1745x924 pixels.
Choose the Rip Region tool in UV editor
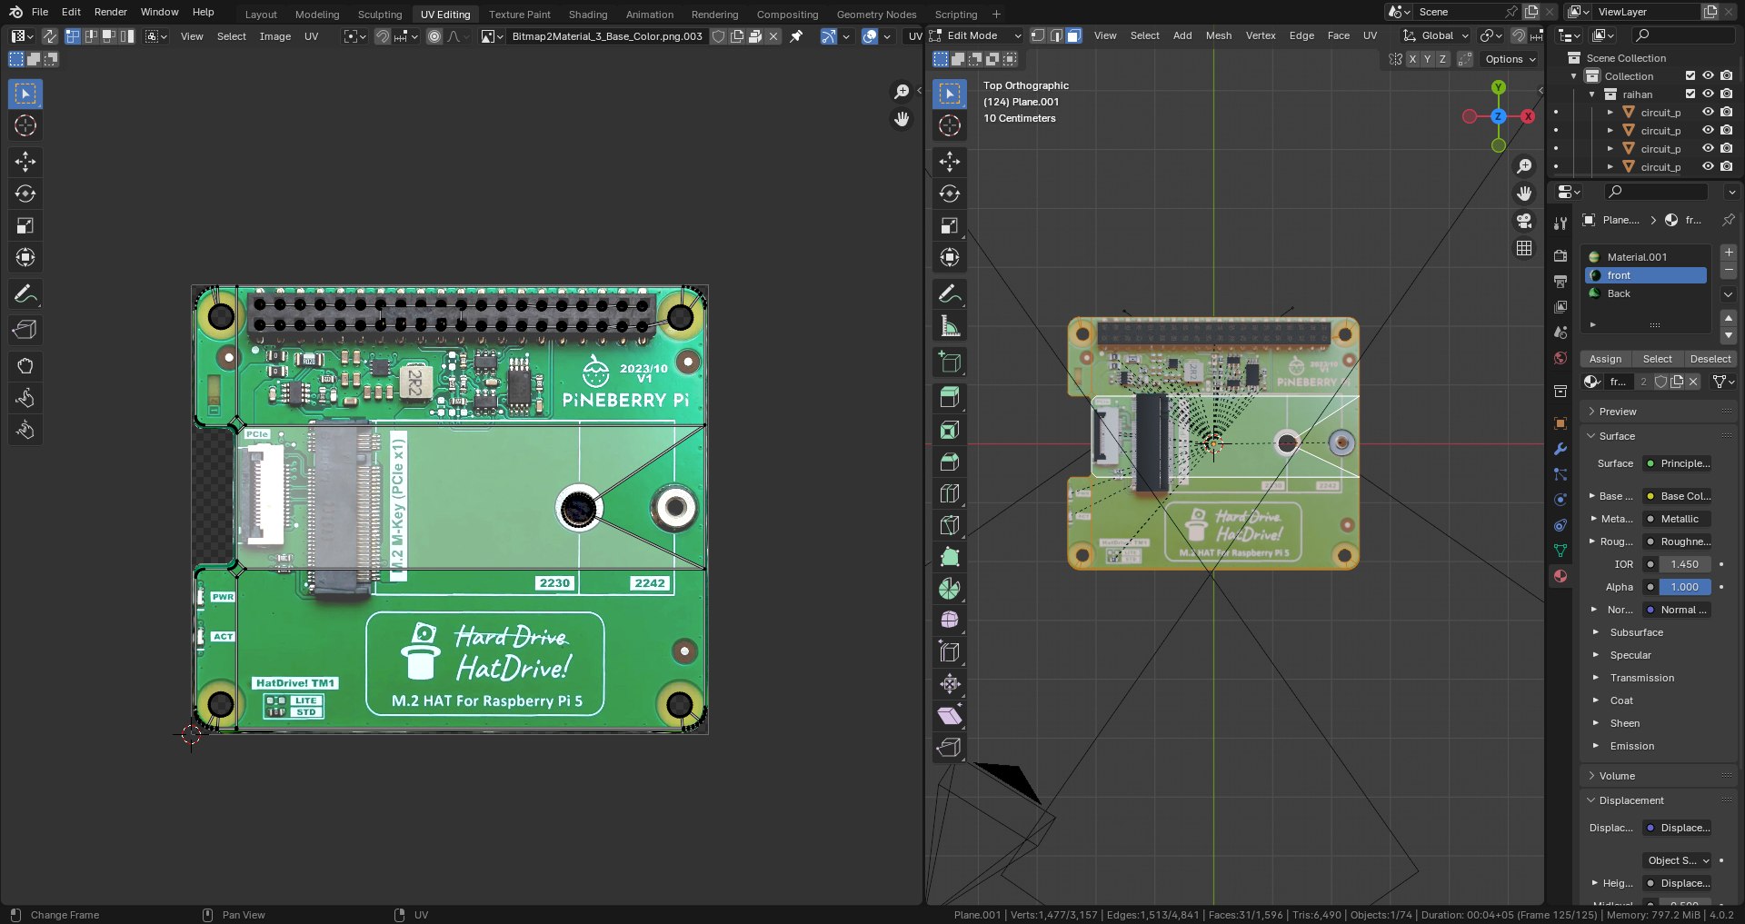(25, 329)
